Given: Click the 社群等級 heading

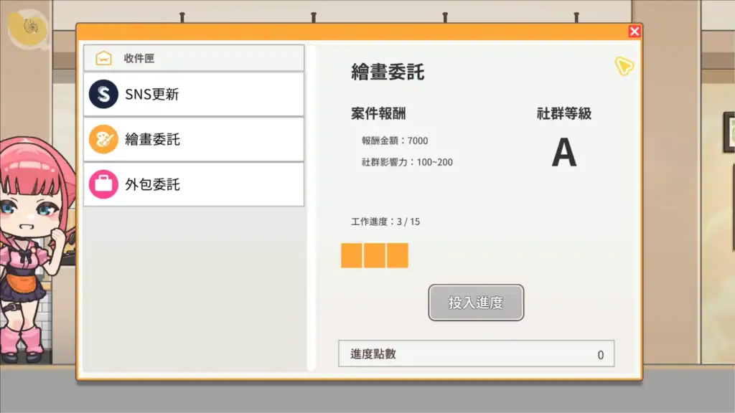Looking at the screenshot, I should 564,113.
